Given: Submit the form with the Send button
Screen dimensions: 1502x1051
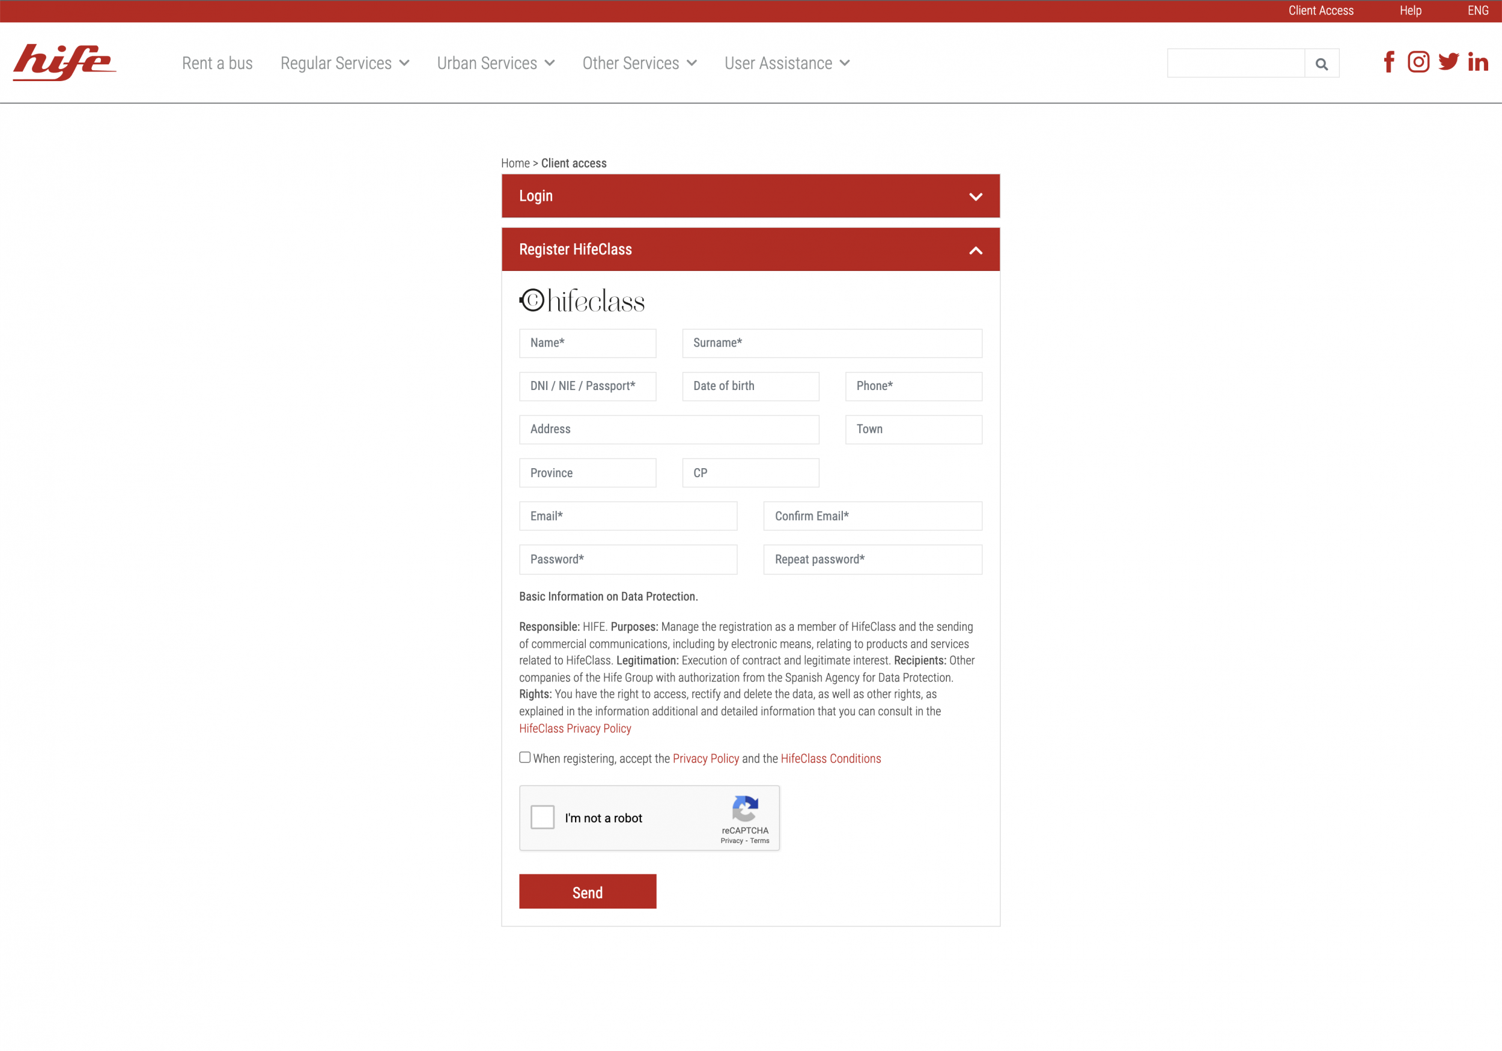Looking at the screenshot, I should [x=588, y=892].
